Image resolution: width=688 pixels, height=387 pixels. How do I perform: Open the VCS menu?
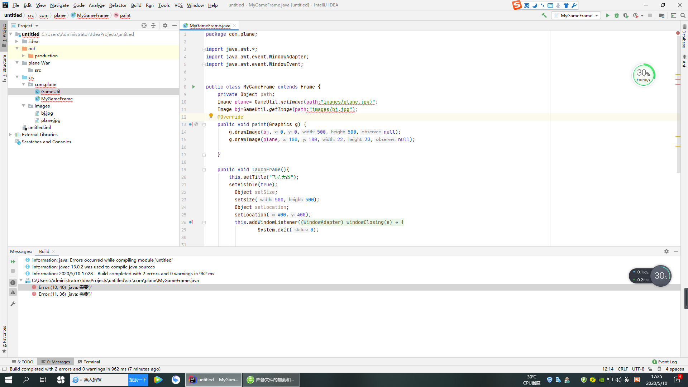click(178, 5)
